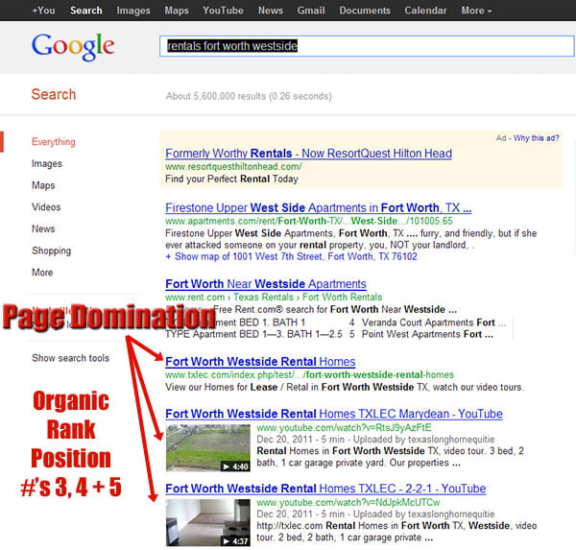Open Calendar from the top bar
Image resolution: width=576 pixels, height=550 pixels.
click(425, 11)
